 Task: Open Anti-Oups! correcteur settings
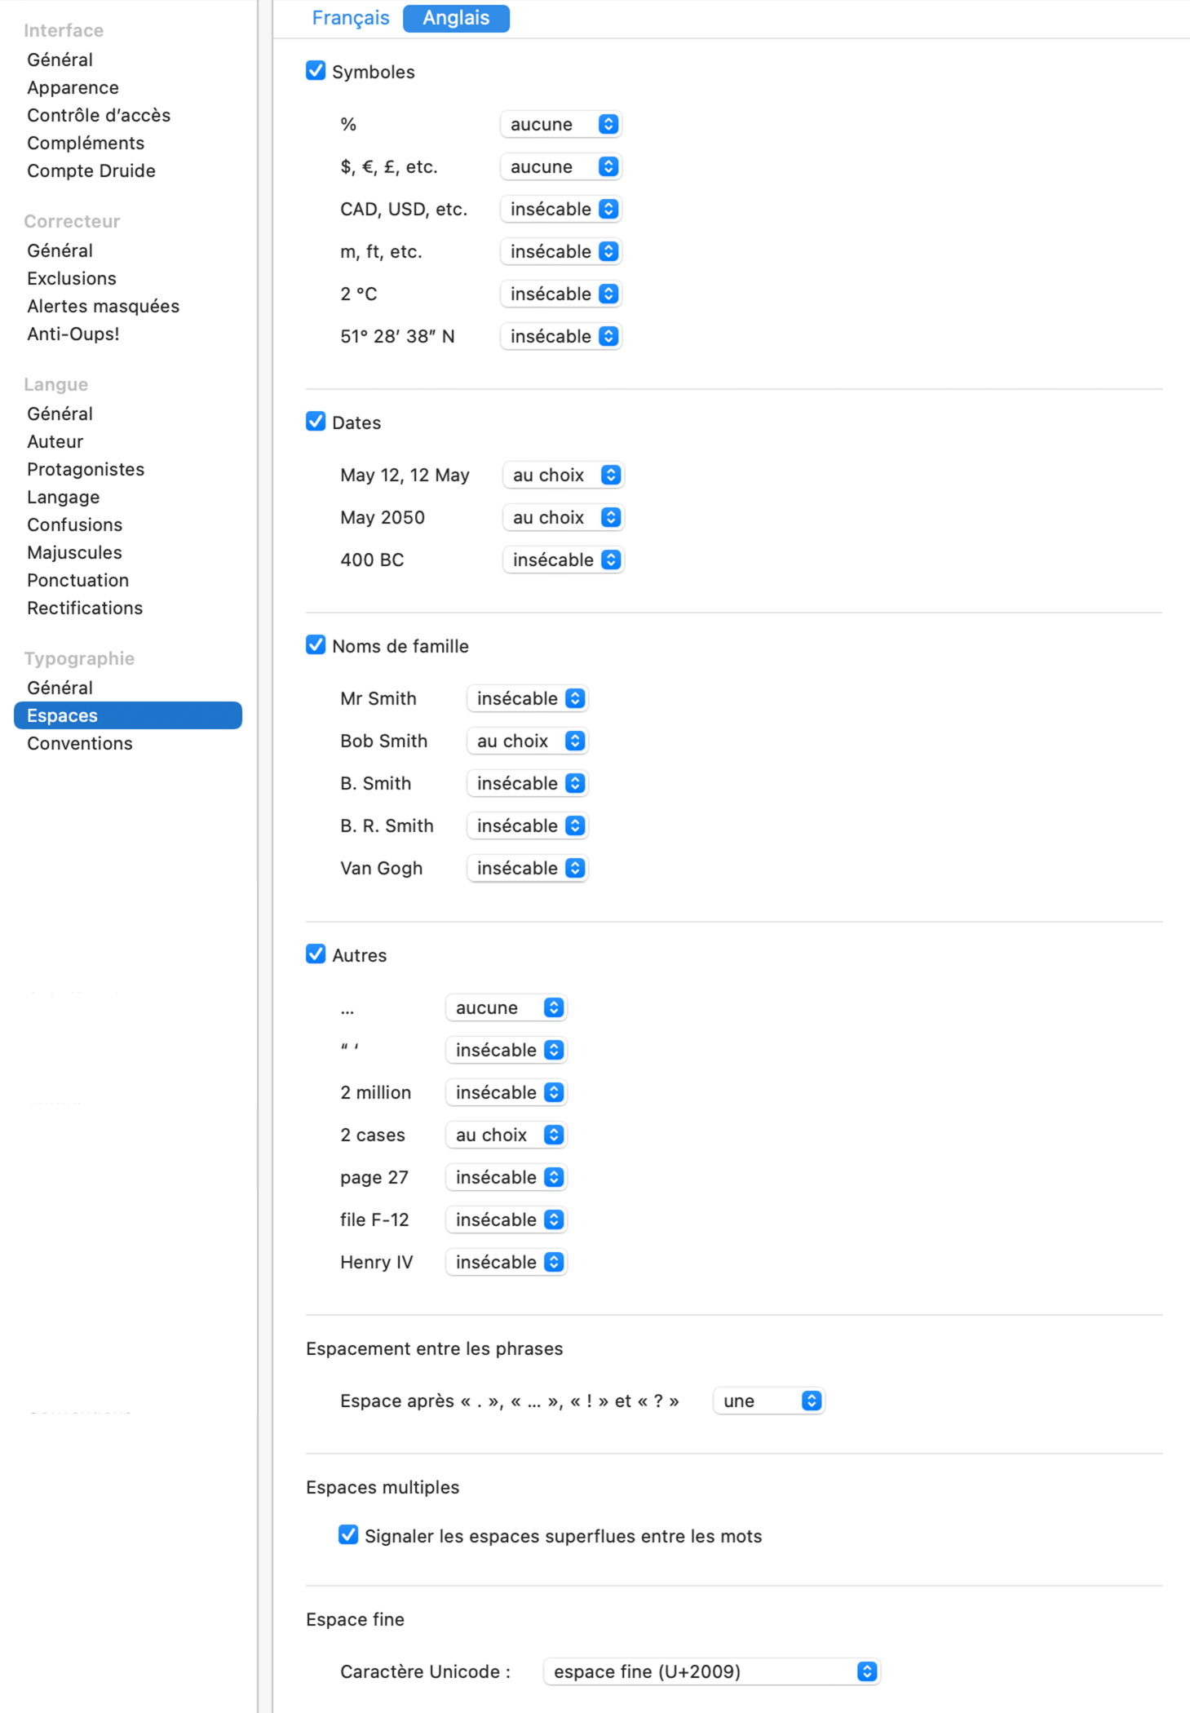[x=73, y=334]
